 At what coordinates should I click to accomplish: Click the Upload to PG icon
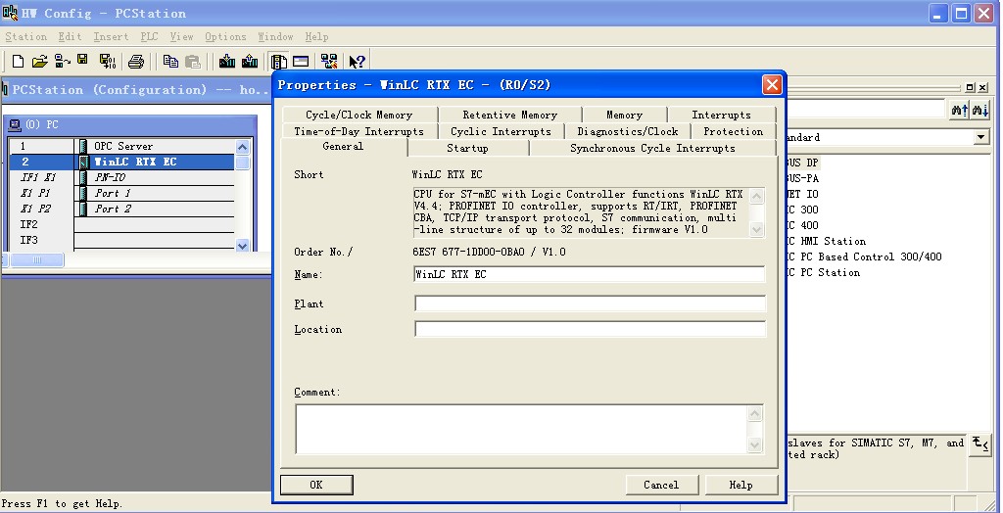250,62
